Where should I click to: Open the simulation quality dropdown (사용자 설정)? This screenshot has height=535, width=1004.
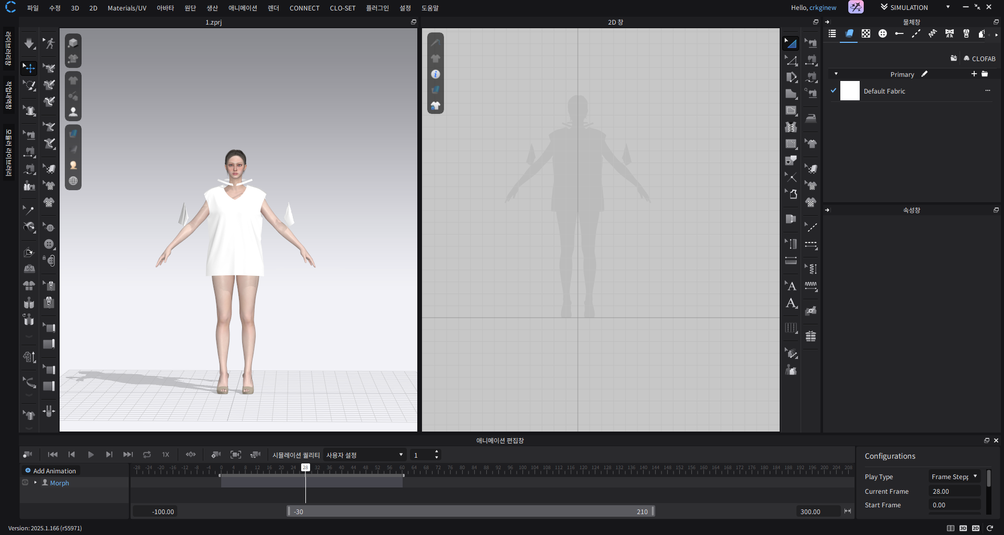point(364,455)
